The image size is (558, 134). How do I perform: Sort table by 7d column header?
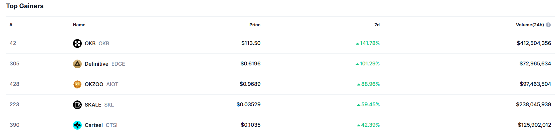pos(377,25)
